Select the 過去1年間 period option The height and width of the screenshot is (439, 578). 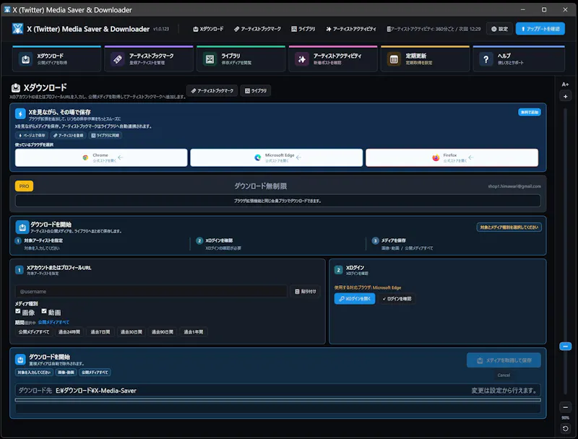coord(194,332)
